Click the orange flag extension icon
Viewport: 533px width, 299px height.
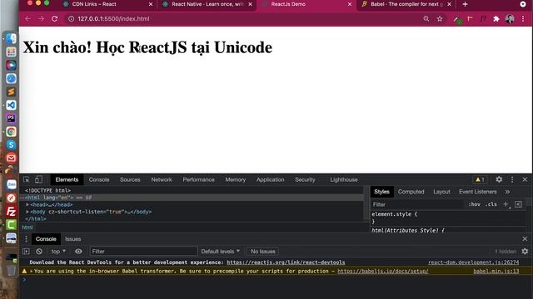pos(470,18)
